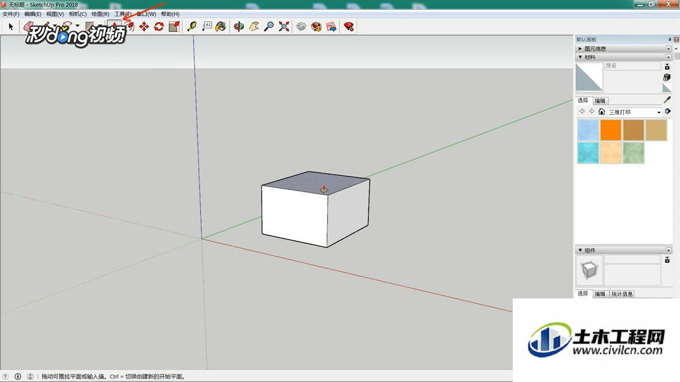Screen dimensions: 680x382
Task: Open 文件(F) menu
Action: tap(11, 14)
